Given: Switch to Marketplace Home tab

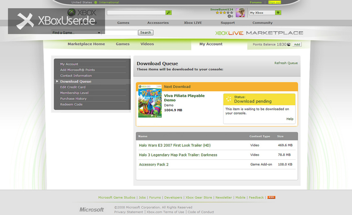Looking at the screenshot, I should click(86, 44).
